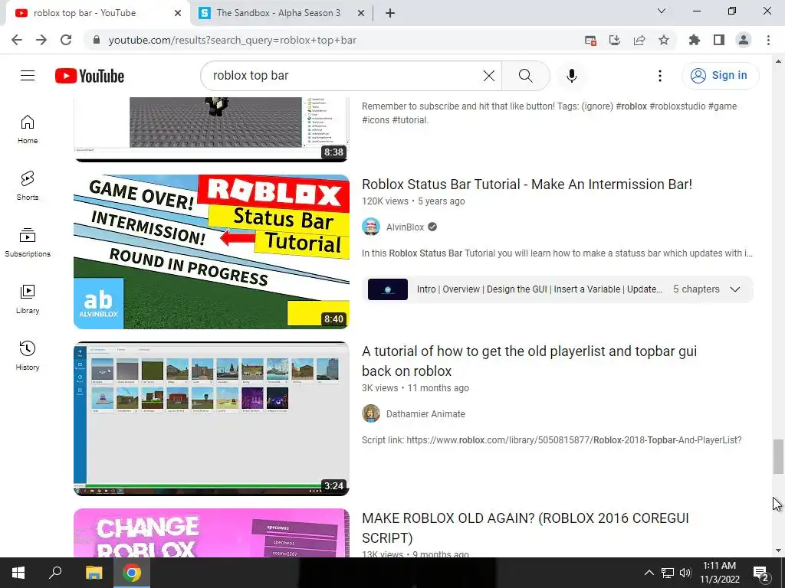785x588 pixels.
Task: Visit AlvinBlox channel name link
Action: coord(405,227)
